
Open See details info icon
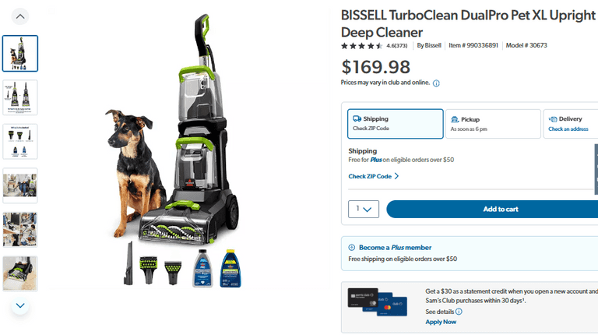(459, 312)
